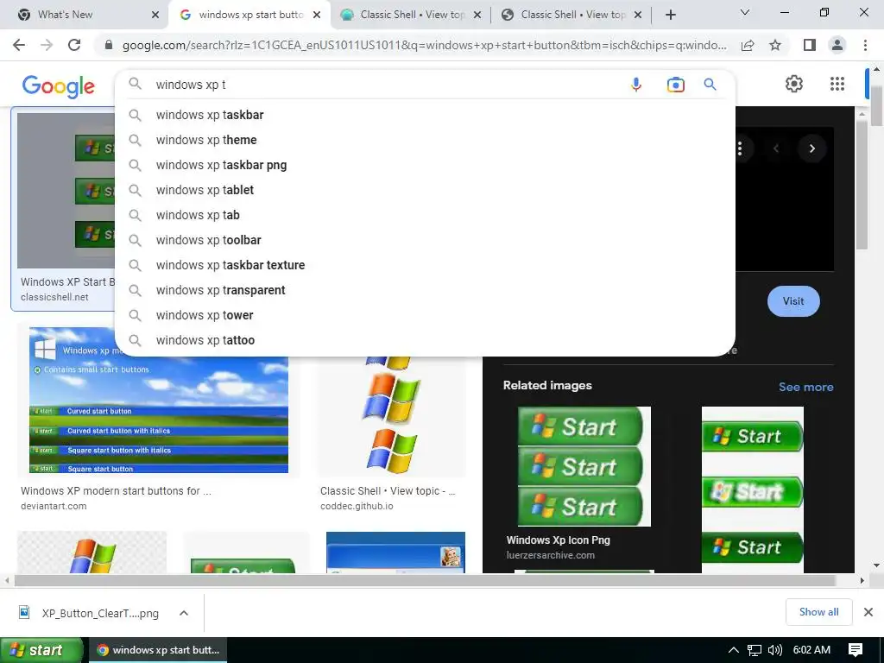Click the Chrome taskbar window button
The image size is (884, 663).
click(158, 650)
